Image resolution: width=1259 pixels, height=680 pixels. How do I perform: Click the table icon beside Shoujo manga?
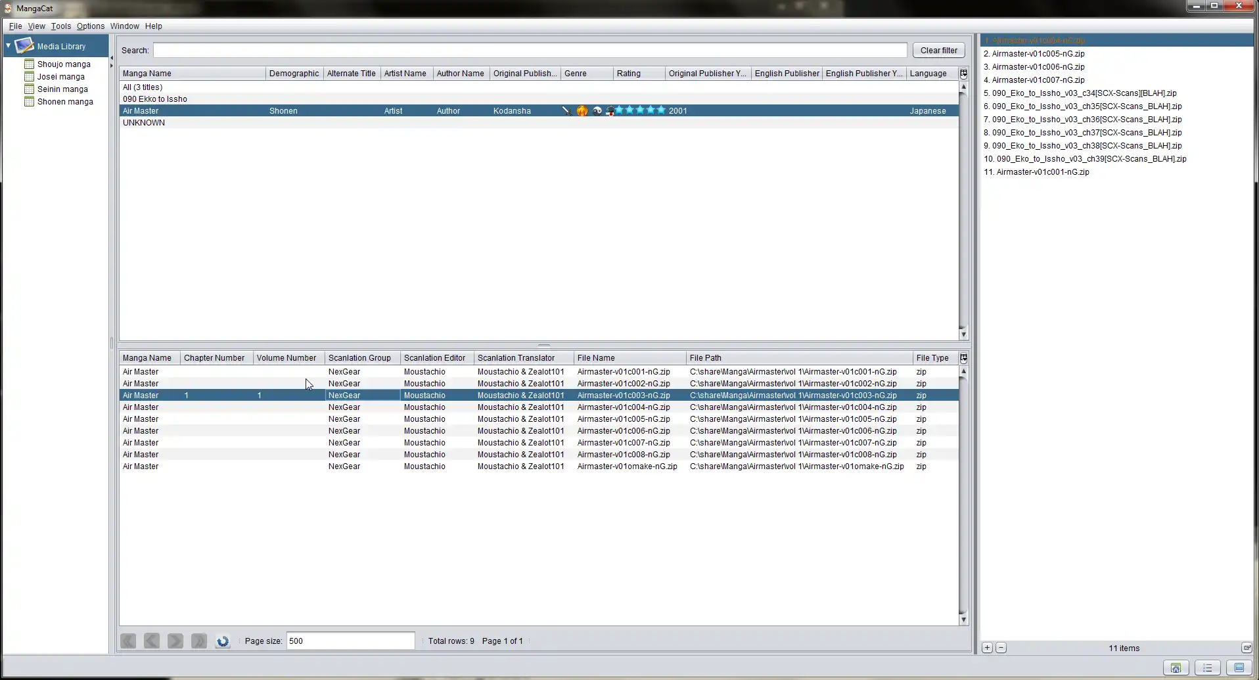pyautogui.click(x=29, y=64)
